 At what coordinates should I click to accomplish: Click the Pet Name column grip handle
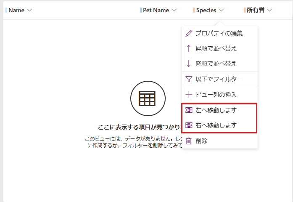pos(141,10)
